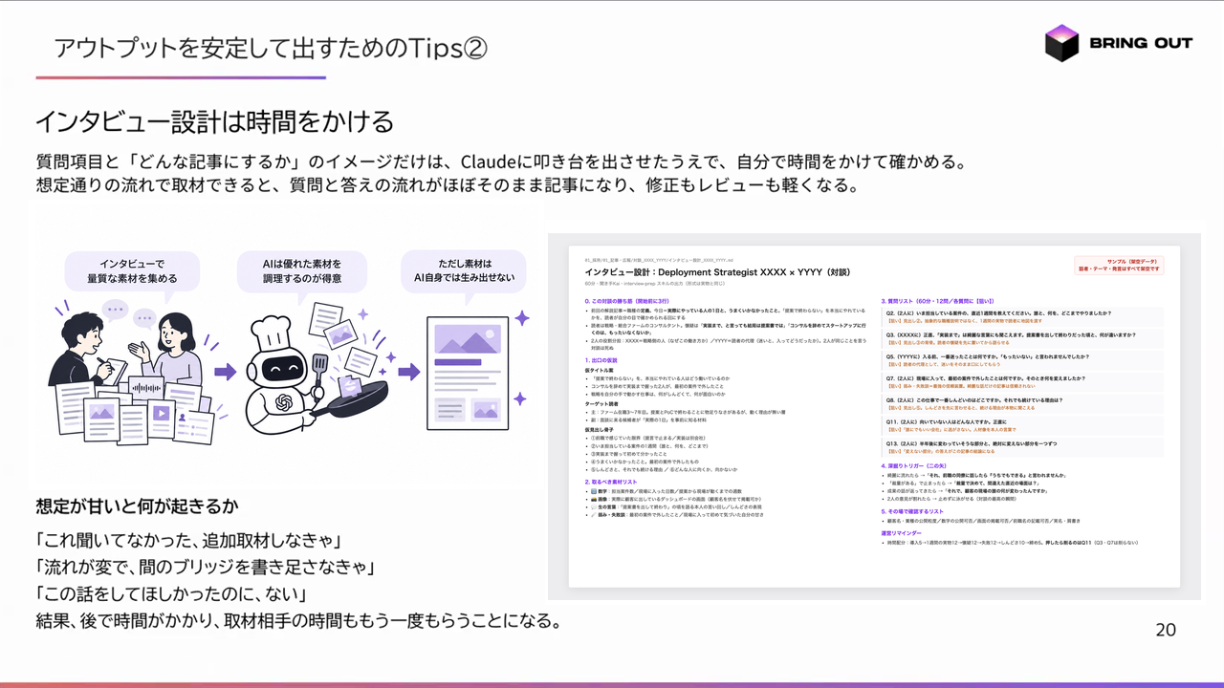The width and height of the screenshot is (1224, 688).
Task: Click question Q8 in the 質問リスト
Action: tap(1024, 405)
